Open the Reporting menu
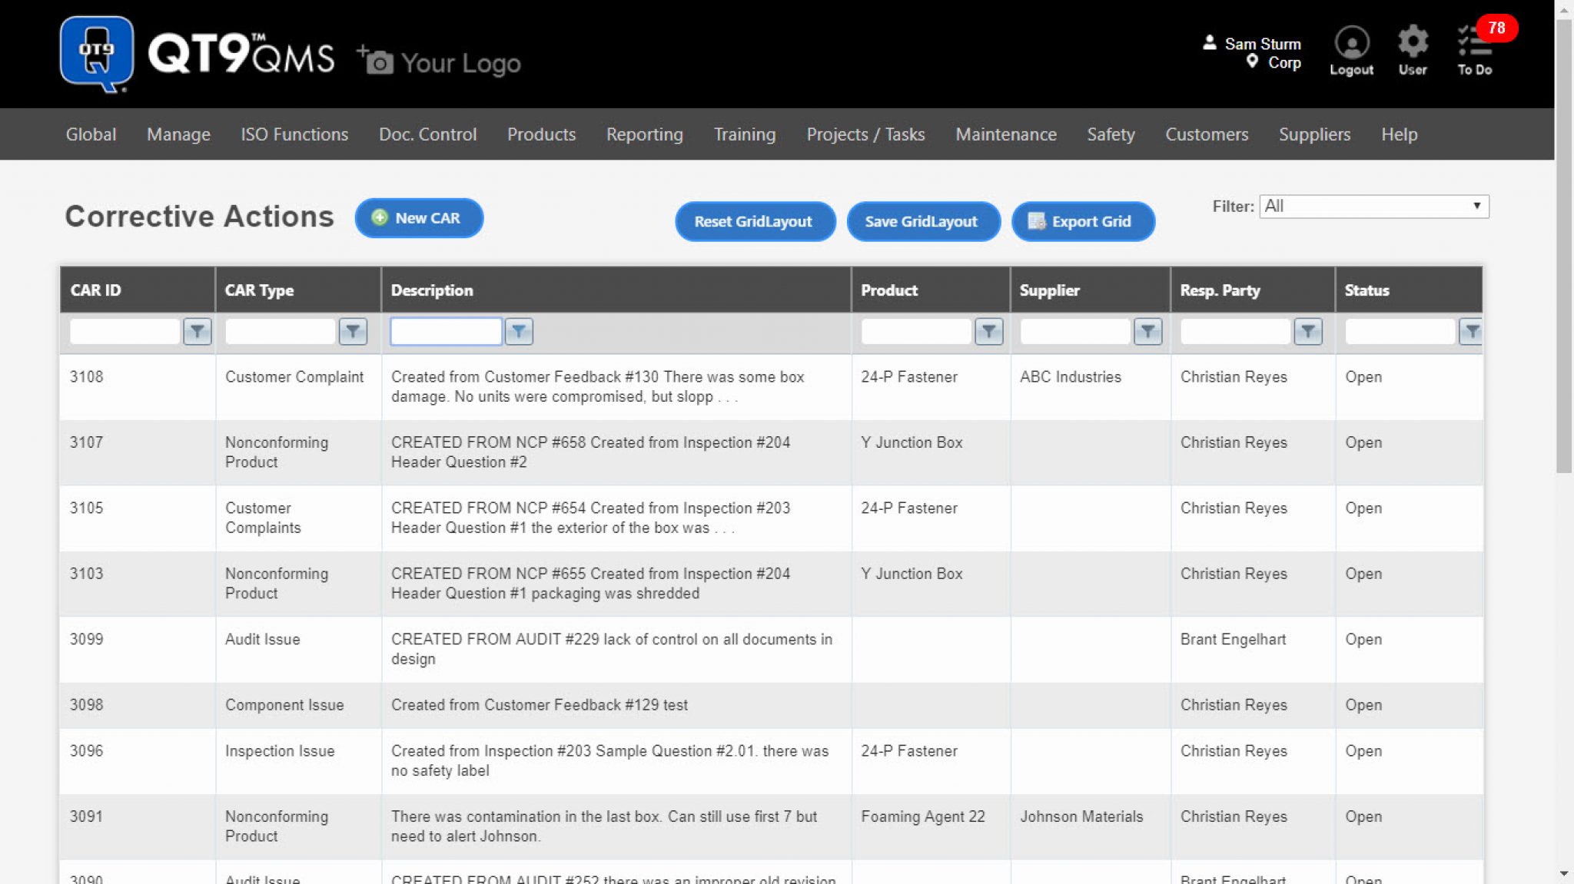The image size is (1574, 884). (x=644, y=134)
